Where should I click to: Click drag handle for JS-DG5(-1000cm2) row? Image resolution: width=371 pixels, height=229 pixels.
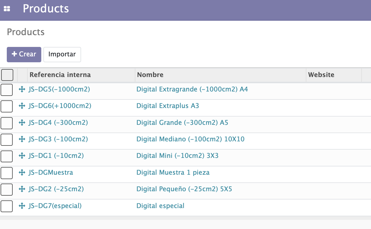22,89
